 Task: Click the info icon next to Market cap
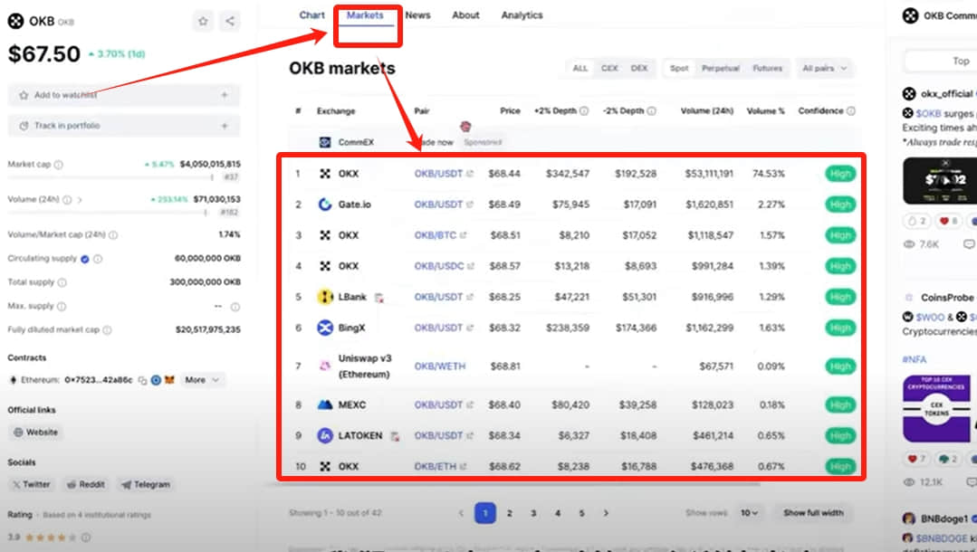coord(59,165)
